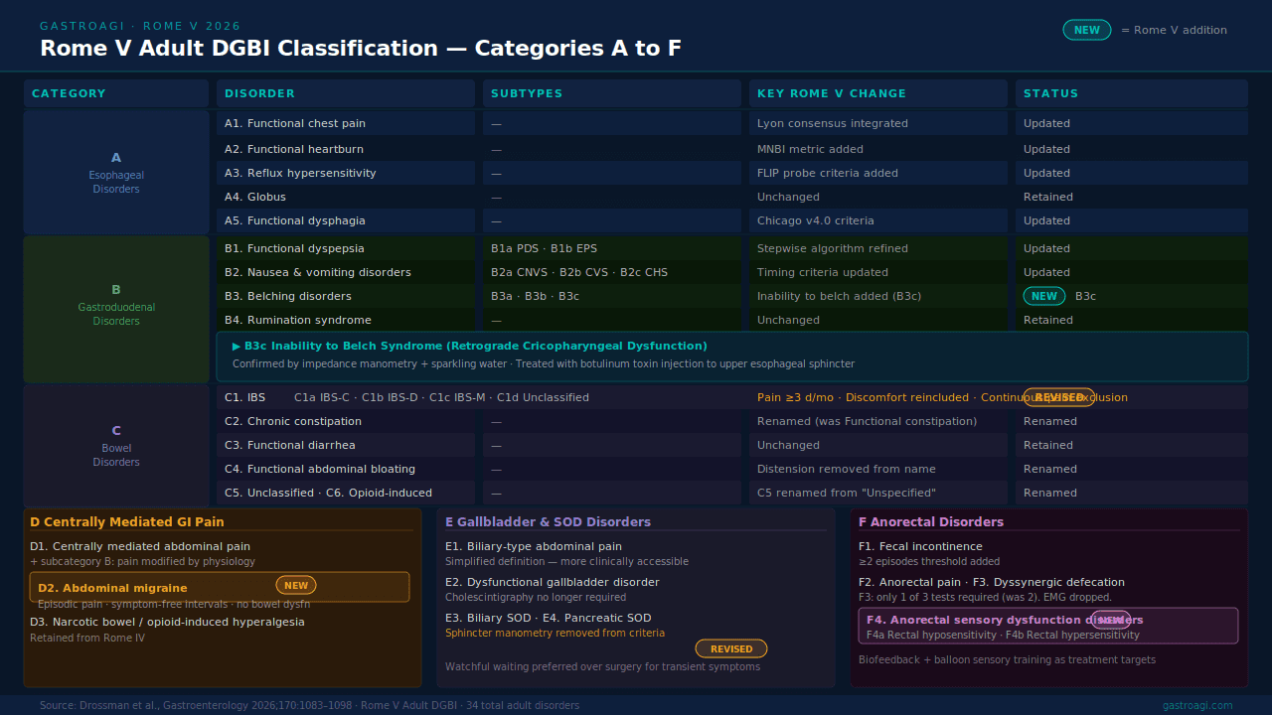
Task: Click the NEW badge on F4 anorectal sensory row
Action: point(1111,620)
